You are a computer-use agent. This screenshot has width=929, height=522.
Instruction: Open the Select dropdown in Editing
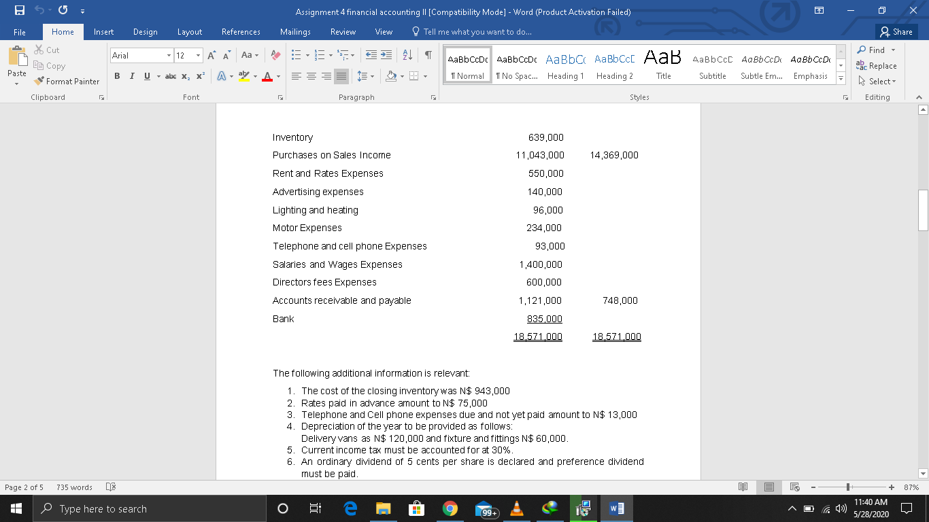(x=877, y=82)
